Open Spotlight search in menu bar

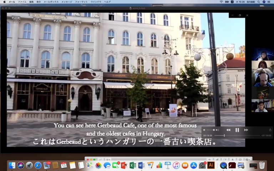click(259, 2)
